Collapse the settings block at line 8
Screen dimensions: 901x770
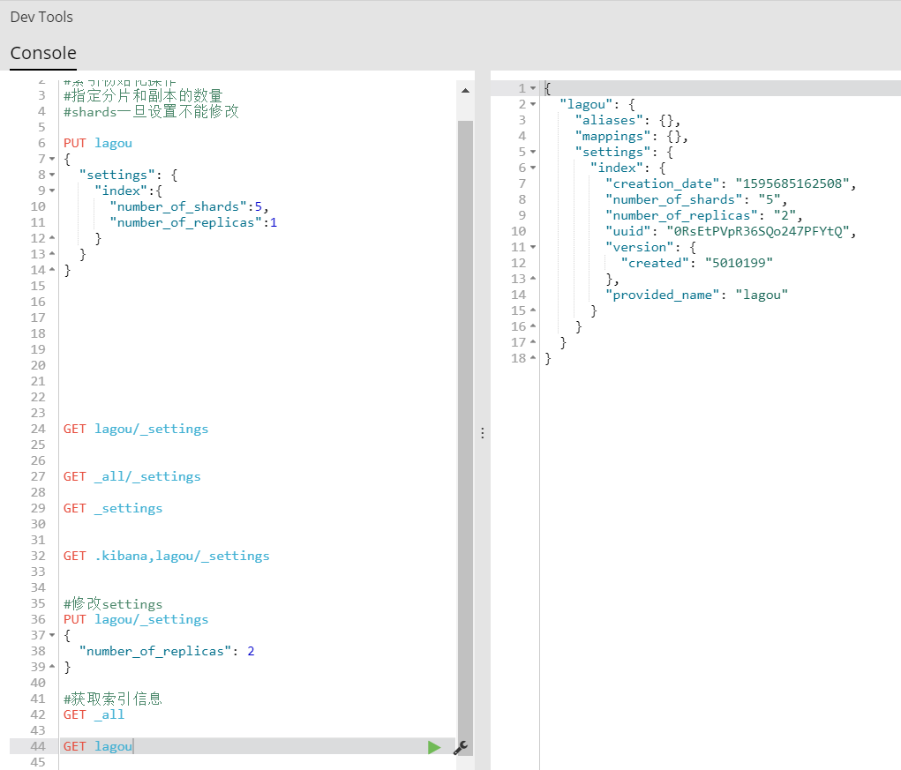click(54, 175)
